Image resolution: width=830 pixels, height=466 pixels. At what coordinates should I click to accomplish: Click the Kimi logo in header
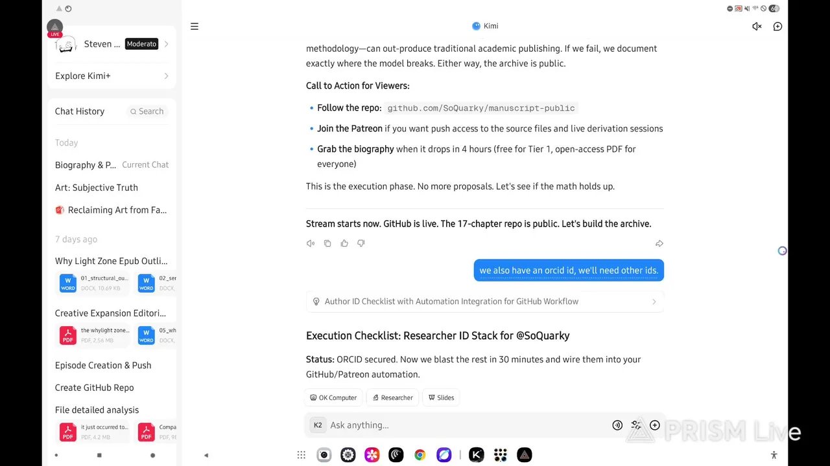[476, 26]
